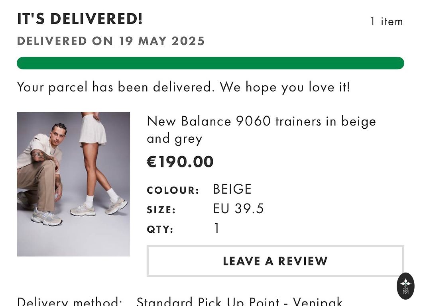Click the QTY: label

point(160,229)
